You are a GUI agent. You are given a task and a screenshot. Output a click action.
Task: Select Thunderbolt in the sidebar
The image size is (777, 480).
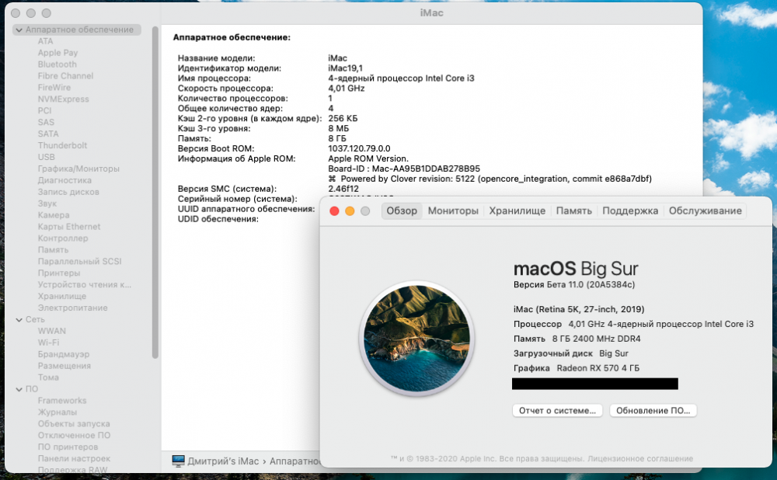(62, 145)
